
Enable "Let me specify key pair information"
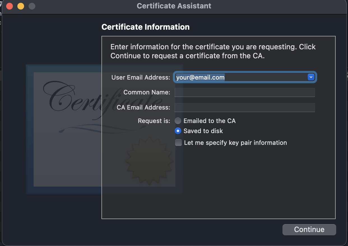178,143
